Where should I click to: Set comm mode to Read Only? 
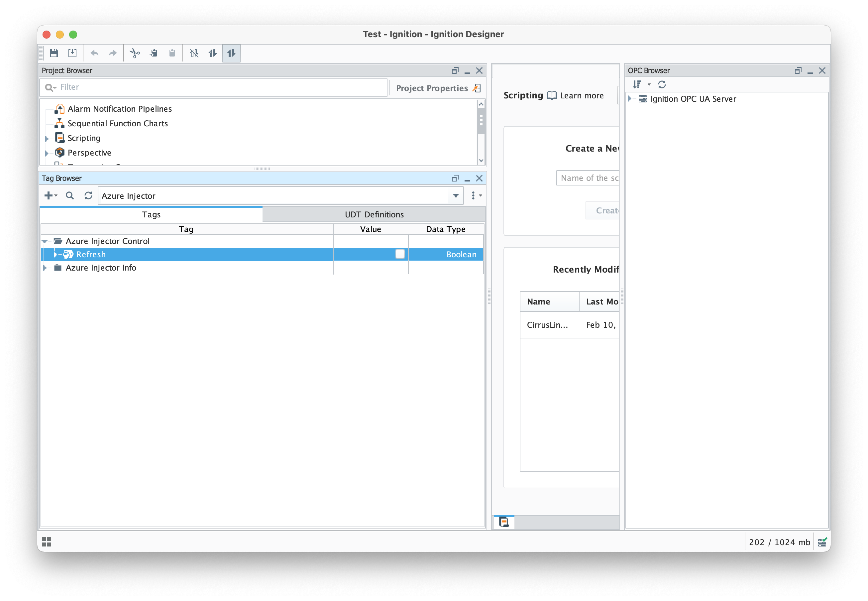(x=213, y=53)
